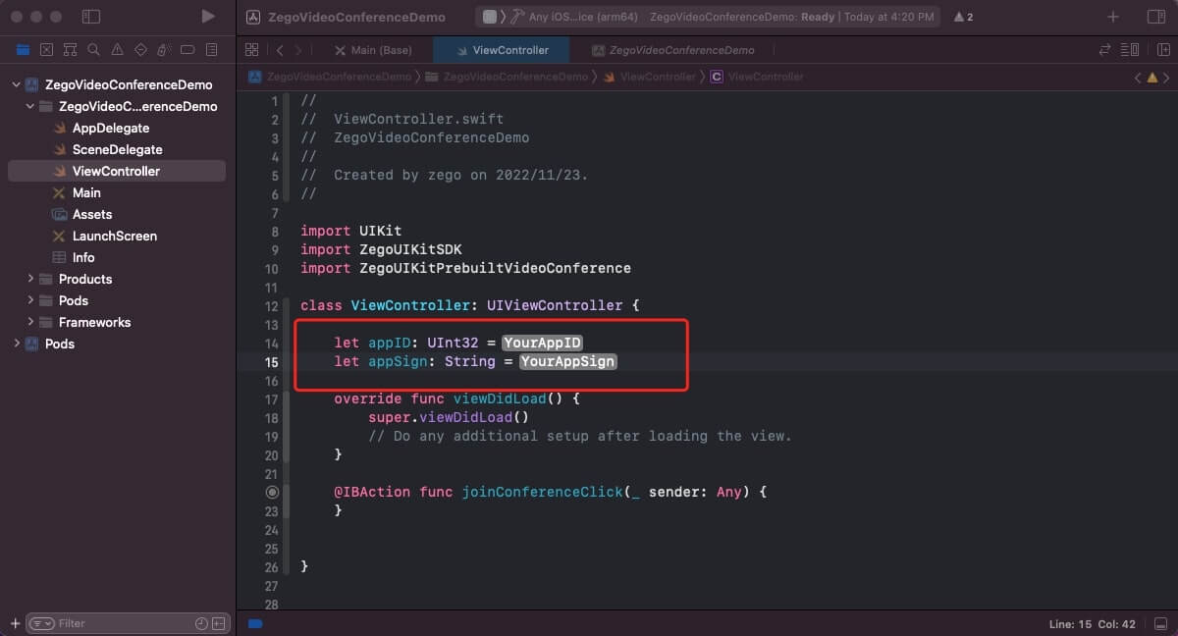Screen dimensions: 1178x636
Task: Click the YourAppSign placeholder
Action: click(x=567, y=361)
